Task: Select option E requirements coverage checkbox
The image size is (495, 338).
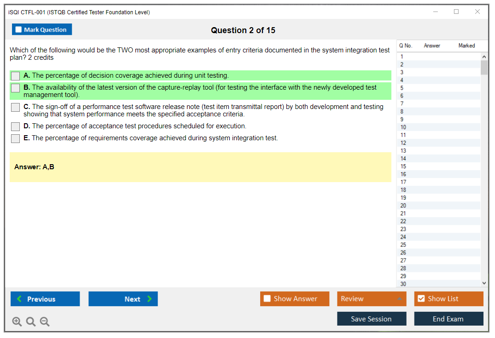Action: 16,138
